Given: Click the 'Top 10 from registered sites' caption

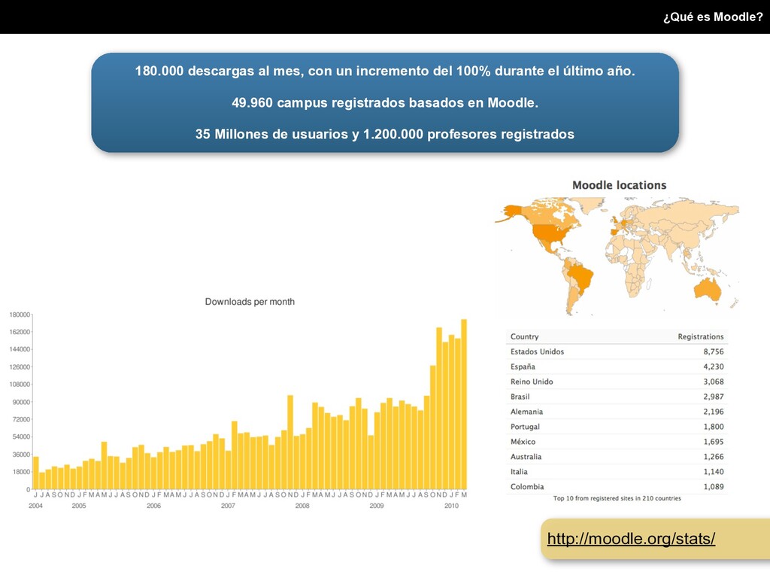Looking at the screenshot, I should pos(617,498).
